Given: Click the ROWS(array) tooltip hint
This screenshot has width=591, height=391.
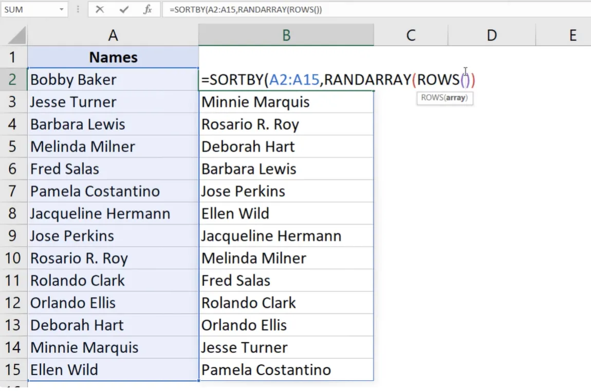Looking at the screenshot, I should point(445,98).
